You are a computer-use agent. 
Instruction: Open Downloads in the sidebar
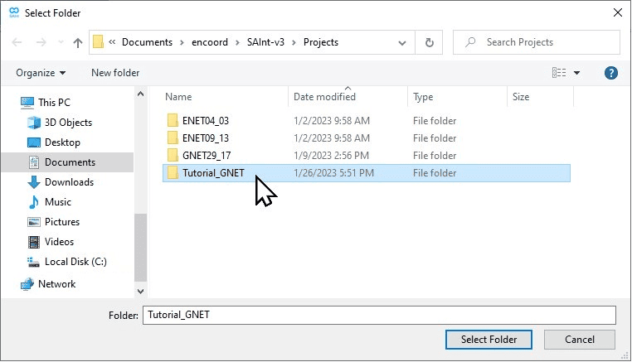[69, 182]
